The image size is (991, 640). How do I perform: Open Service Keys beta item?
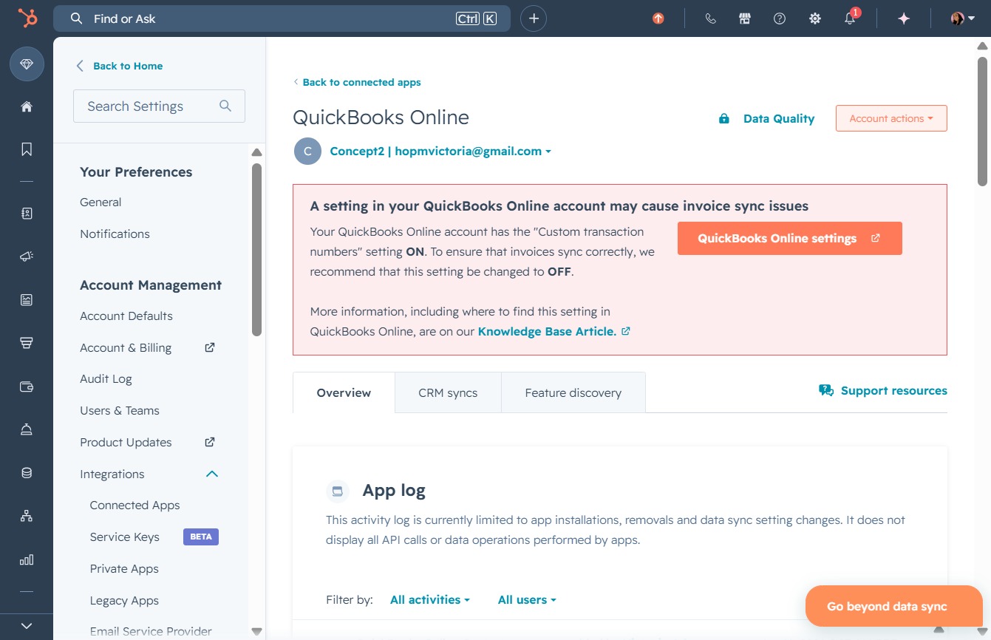(x=124, y=537)
